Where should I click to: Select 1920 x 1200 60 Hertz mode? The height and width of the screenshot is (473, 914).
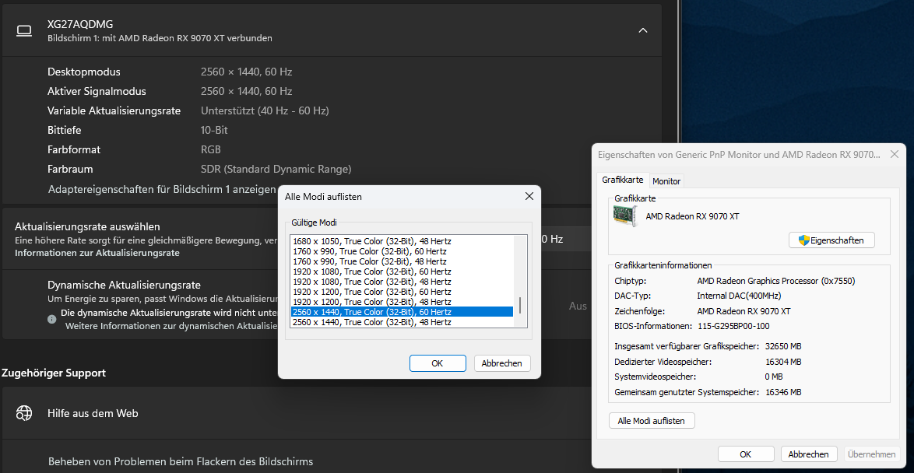click(402, 292)
